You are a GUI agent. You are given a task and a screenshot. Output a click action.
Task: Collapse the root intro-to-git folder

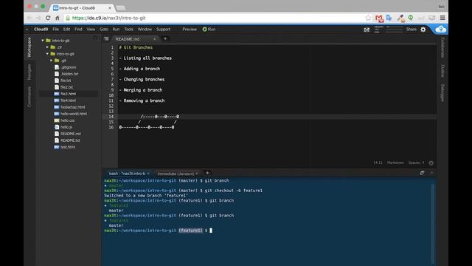point(43,41)
